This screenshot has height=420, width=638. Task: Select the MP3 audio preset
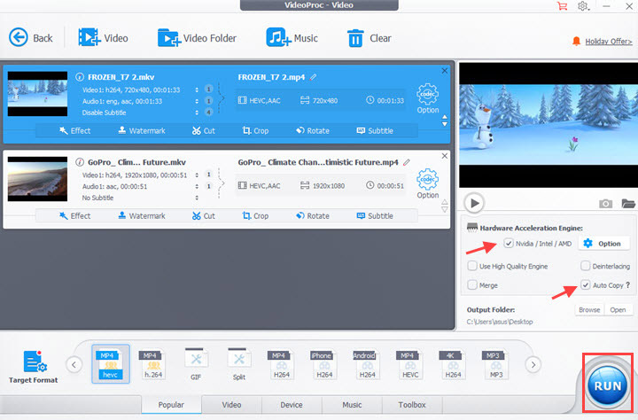(x=495, y=364)
